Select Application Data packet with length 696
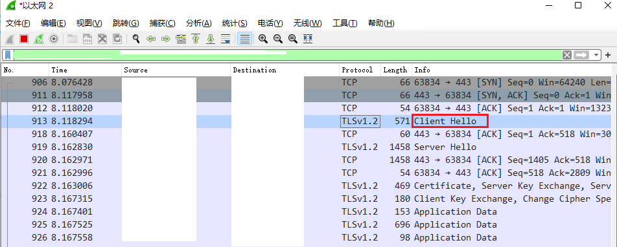Screen dimensions: 617x247 (307, 225)
